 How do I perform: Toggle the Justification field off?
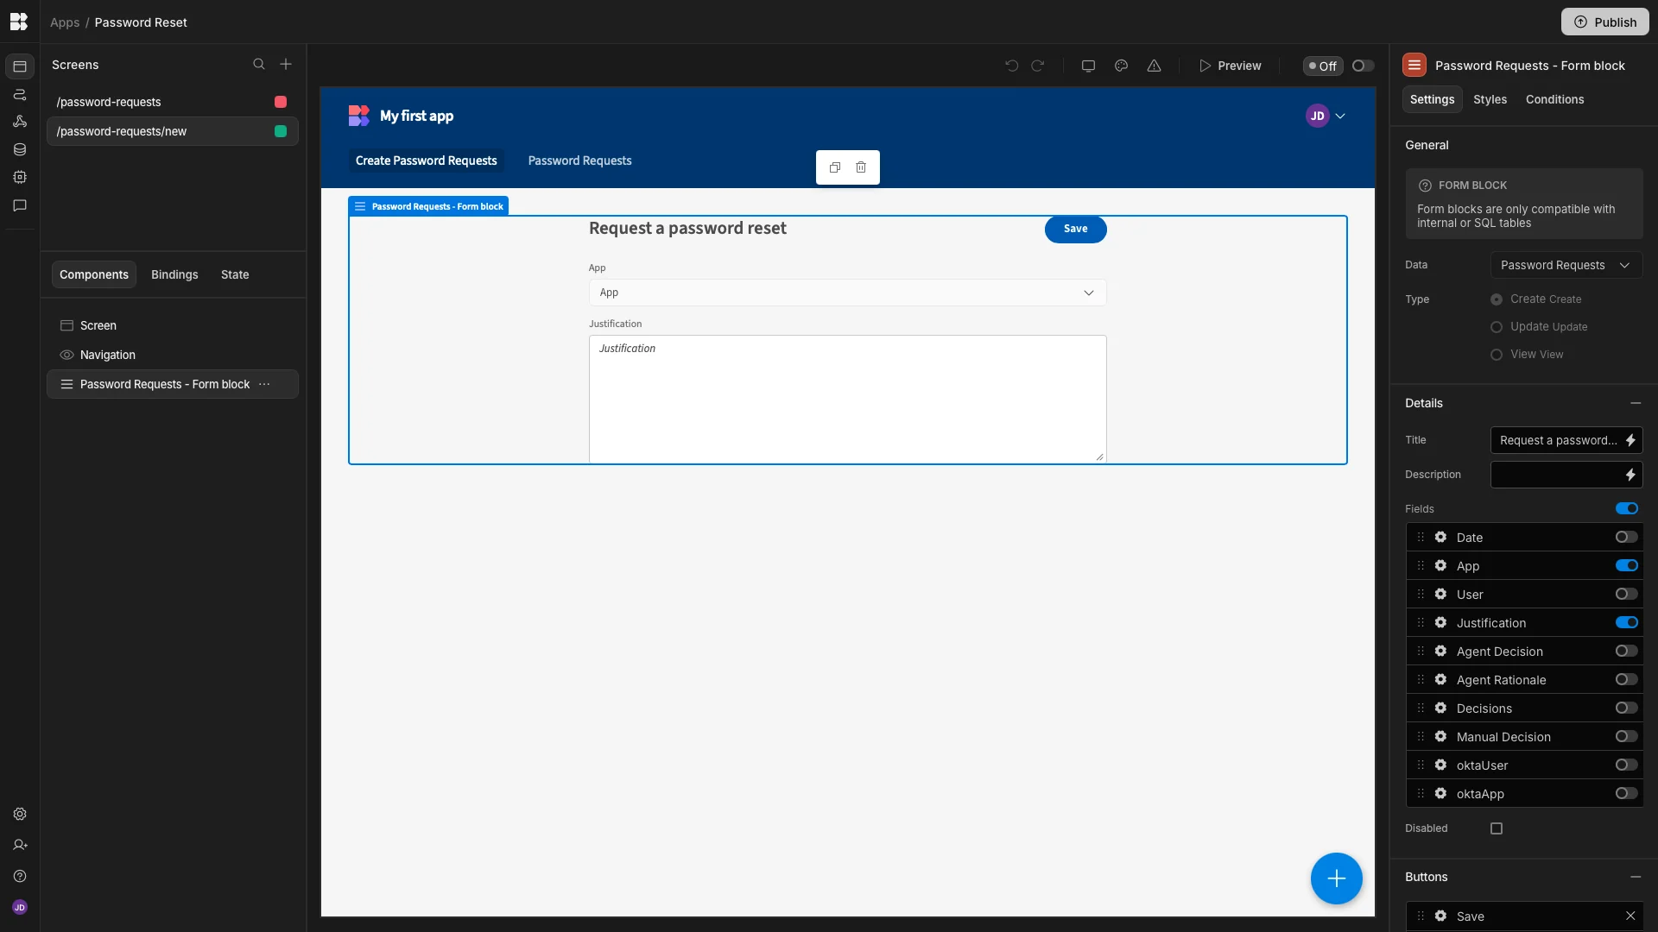click(x=1626, y=622)
